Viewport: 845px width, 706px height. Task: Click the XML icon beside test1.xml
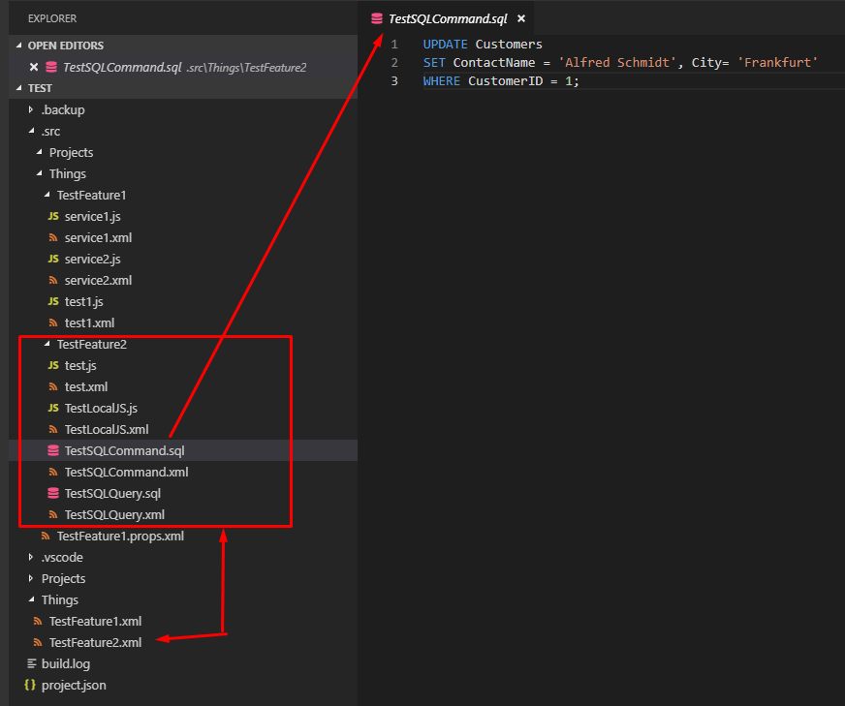[54, 322]
